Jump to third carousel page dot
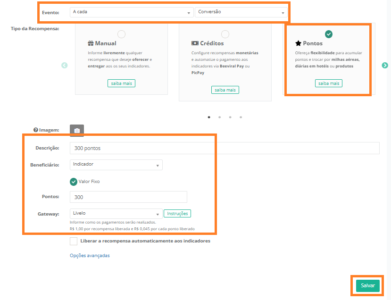391x300 pixels. coord(230,117)
